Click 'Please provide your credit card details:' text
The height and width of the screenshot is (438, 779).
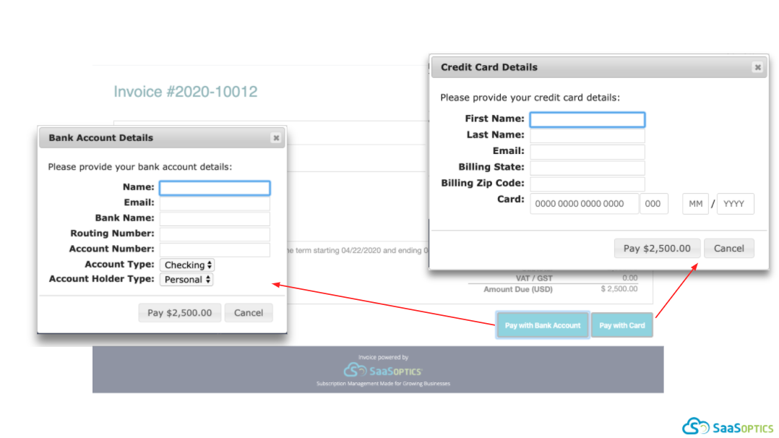(x=530, y=98)
